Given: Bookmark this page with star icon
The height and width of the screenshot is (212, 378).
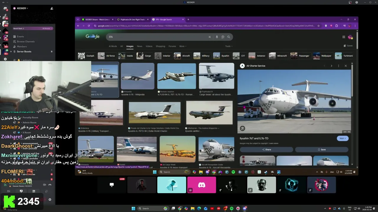Looking at the screenshot, I should (x=318, y=26).
